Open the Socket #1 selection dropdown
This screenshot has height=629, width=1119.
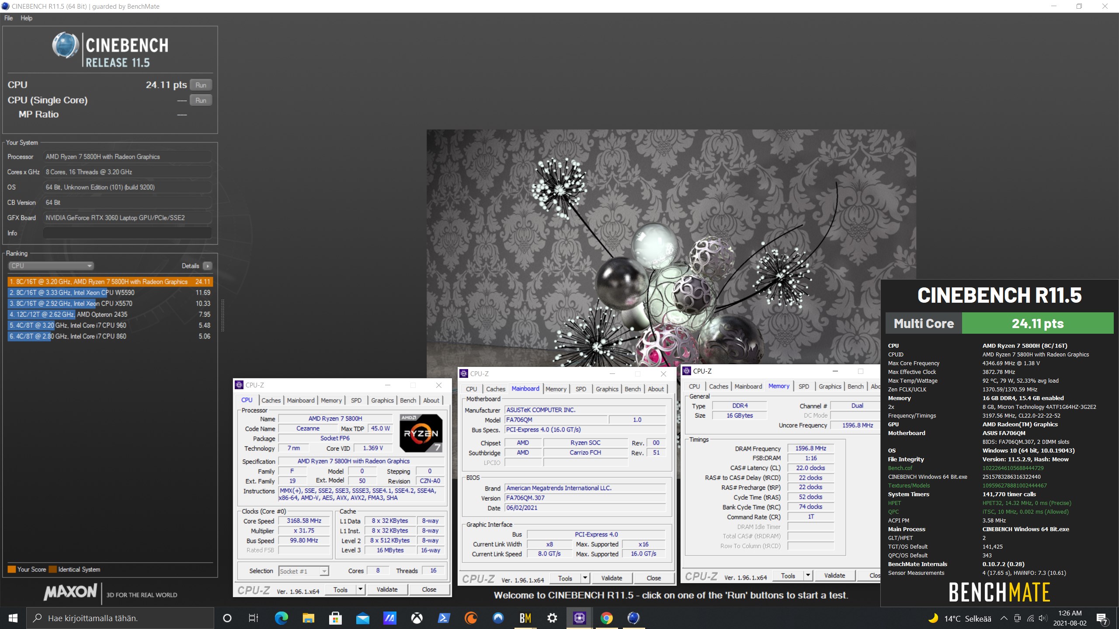pos(303,571)
